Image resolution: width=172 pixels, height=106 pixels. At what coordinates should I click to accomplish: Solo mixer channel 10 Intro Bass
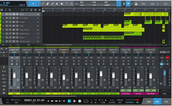coord(128,61)
